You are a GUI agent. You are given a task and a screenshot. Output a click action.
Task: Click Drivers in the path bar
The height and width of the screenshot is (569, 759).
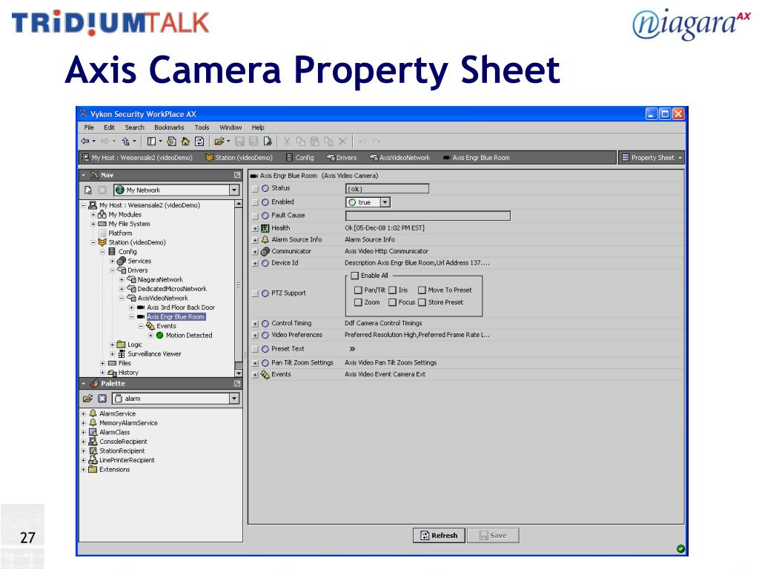pos(341,158)
